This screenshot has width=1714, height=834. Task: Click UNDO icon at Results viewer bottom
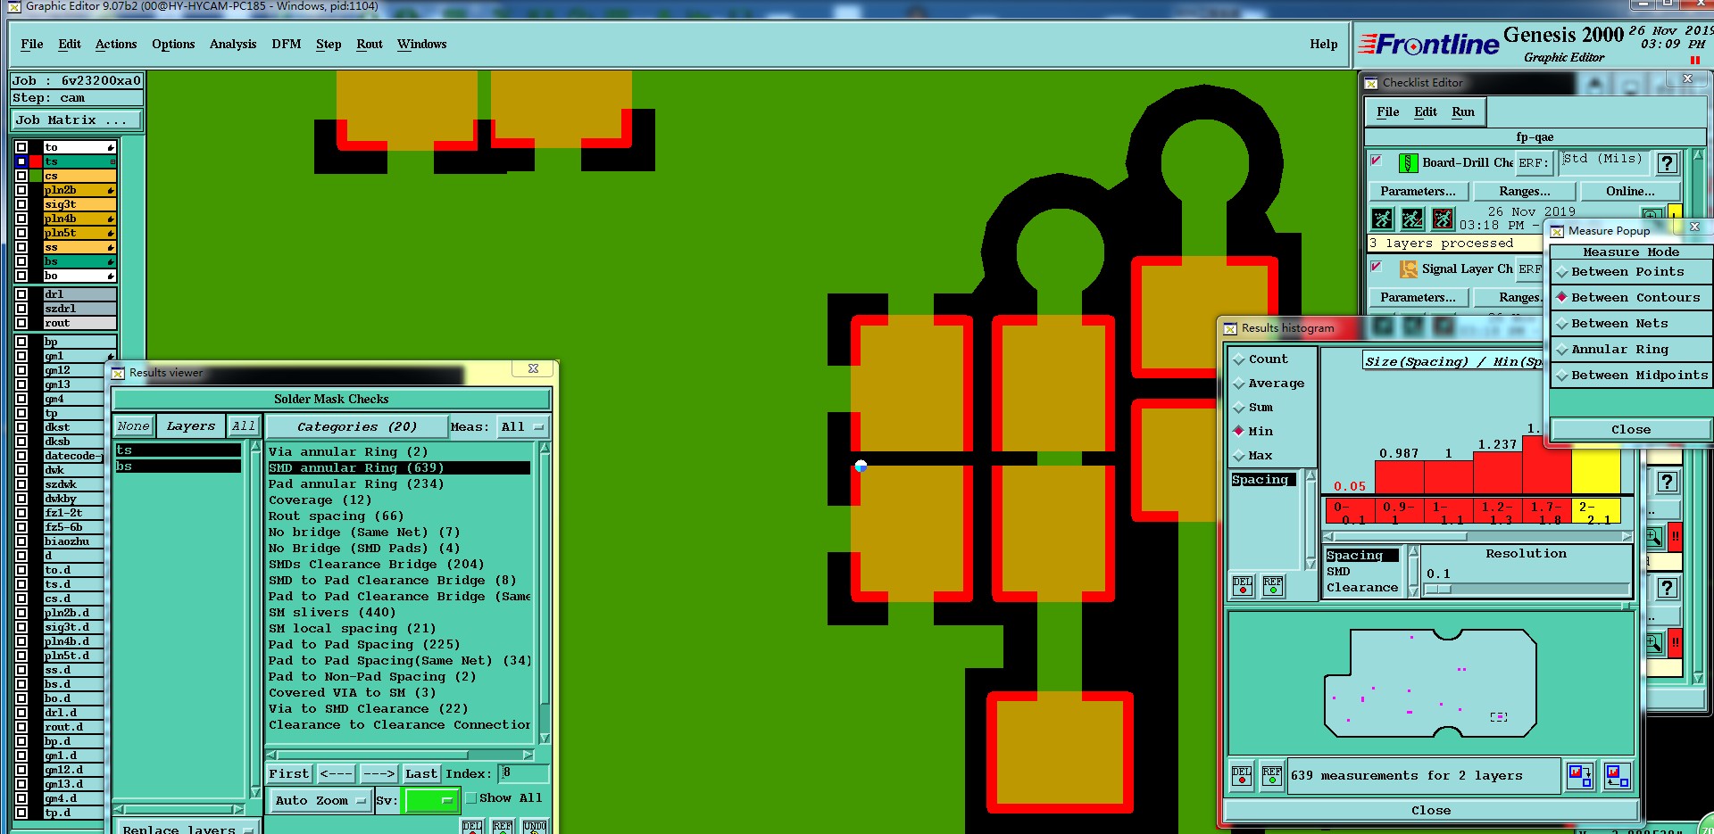point(535,827)
